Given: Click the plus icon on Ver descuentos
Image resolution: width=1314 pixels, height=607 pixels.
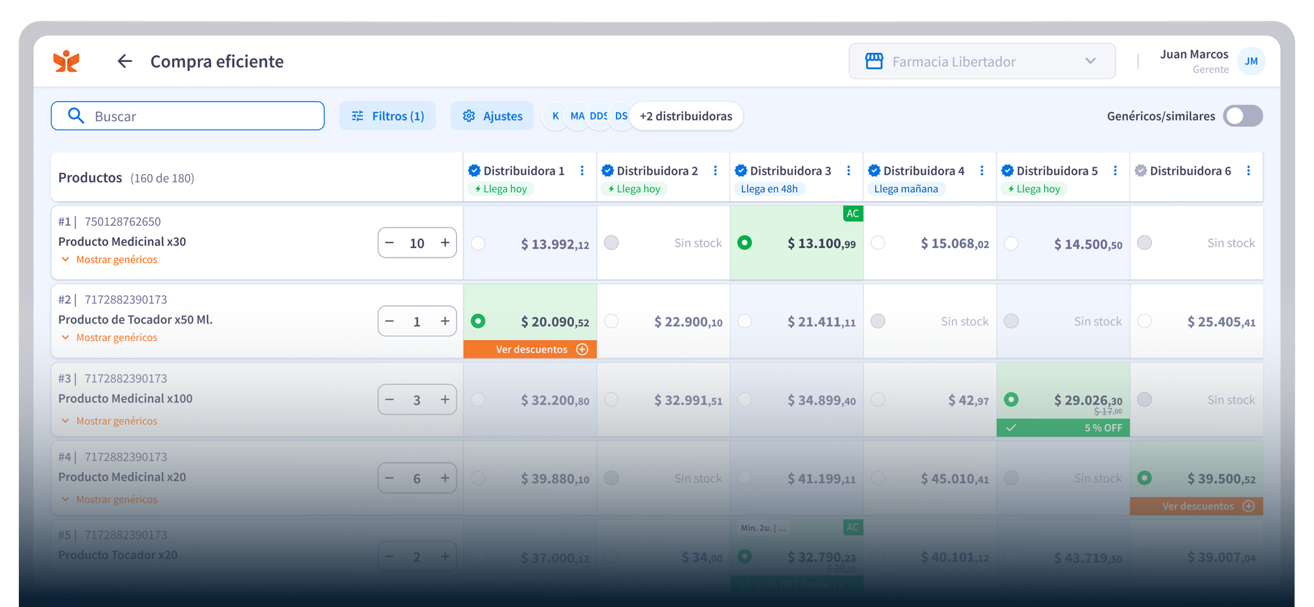Looking at the screenshot, I should pyautogui.click(x=582, y=349).
